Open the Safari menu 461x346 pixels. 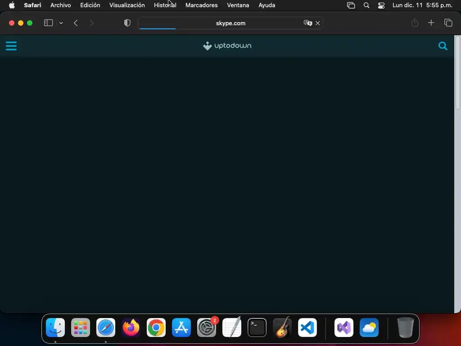[32, 5]
